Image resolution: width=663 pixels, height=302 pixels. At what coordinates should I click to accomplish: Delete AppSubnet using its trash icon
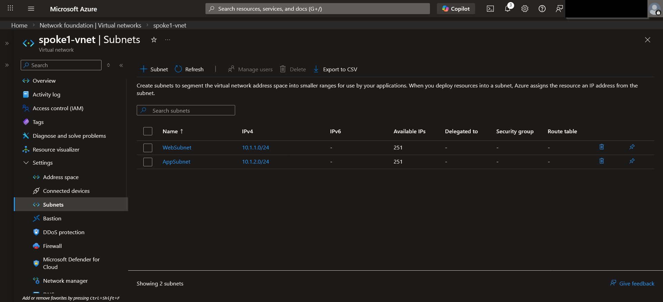pos(602,161)
